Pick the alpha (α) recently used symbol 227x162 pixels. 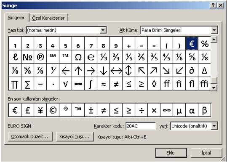tap(192, 110)
